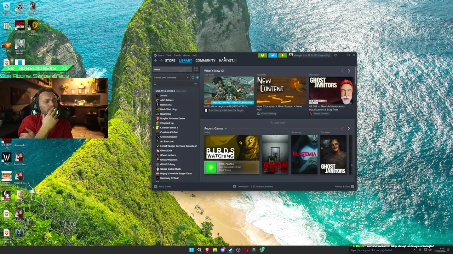453x254 pixels.
Task: Switch to Big Picture mode icon
Action: (336, 55)
